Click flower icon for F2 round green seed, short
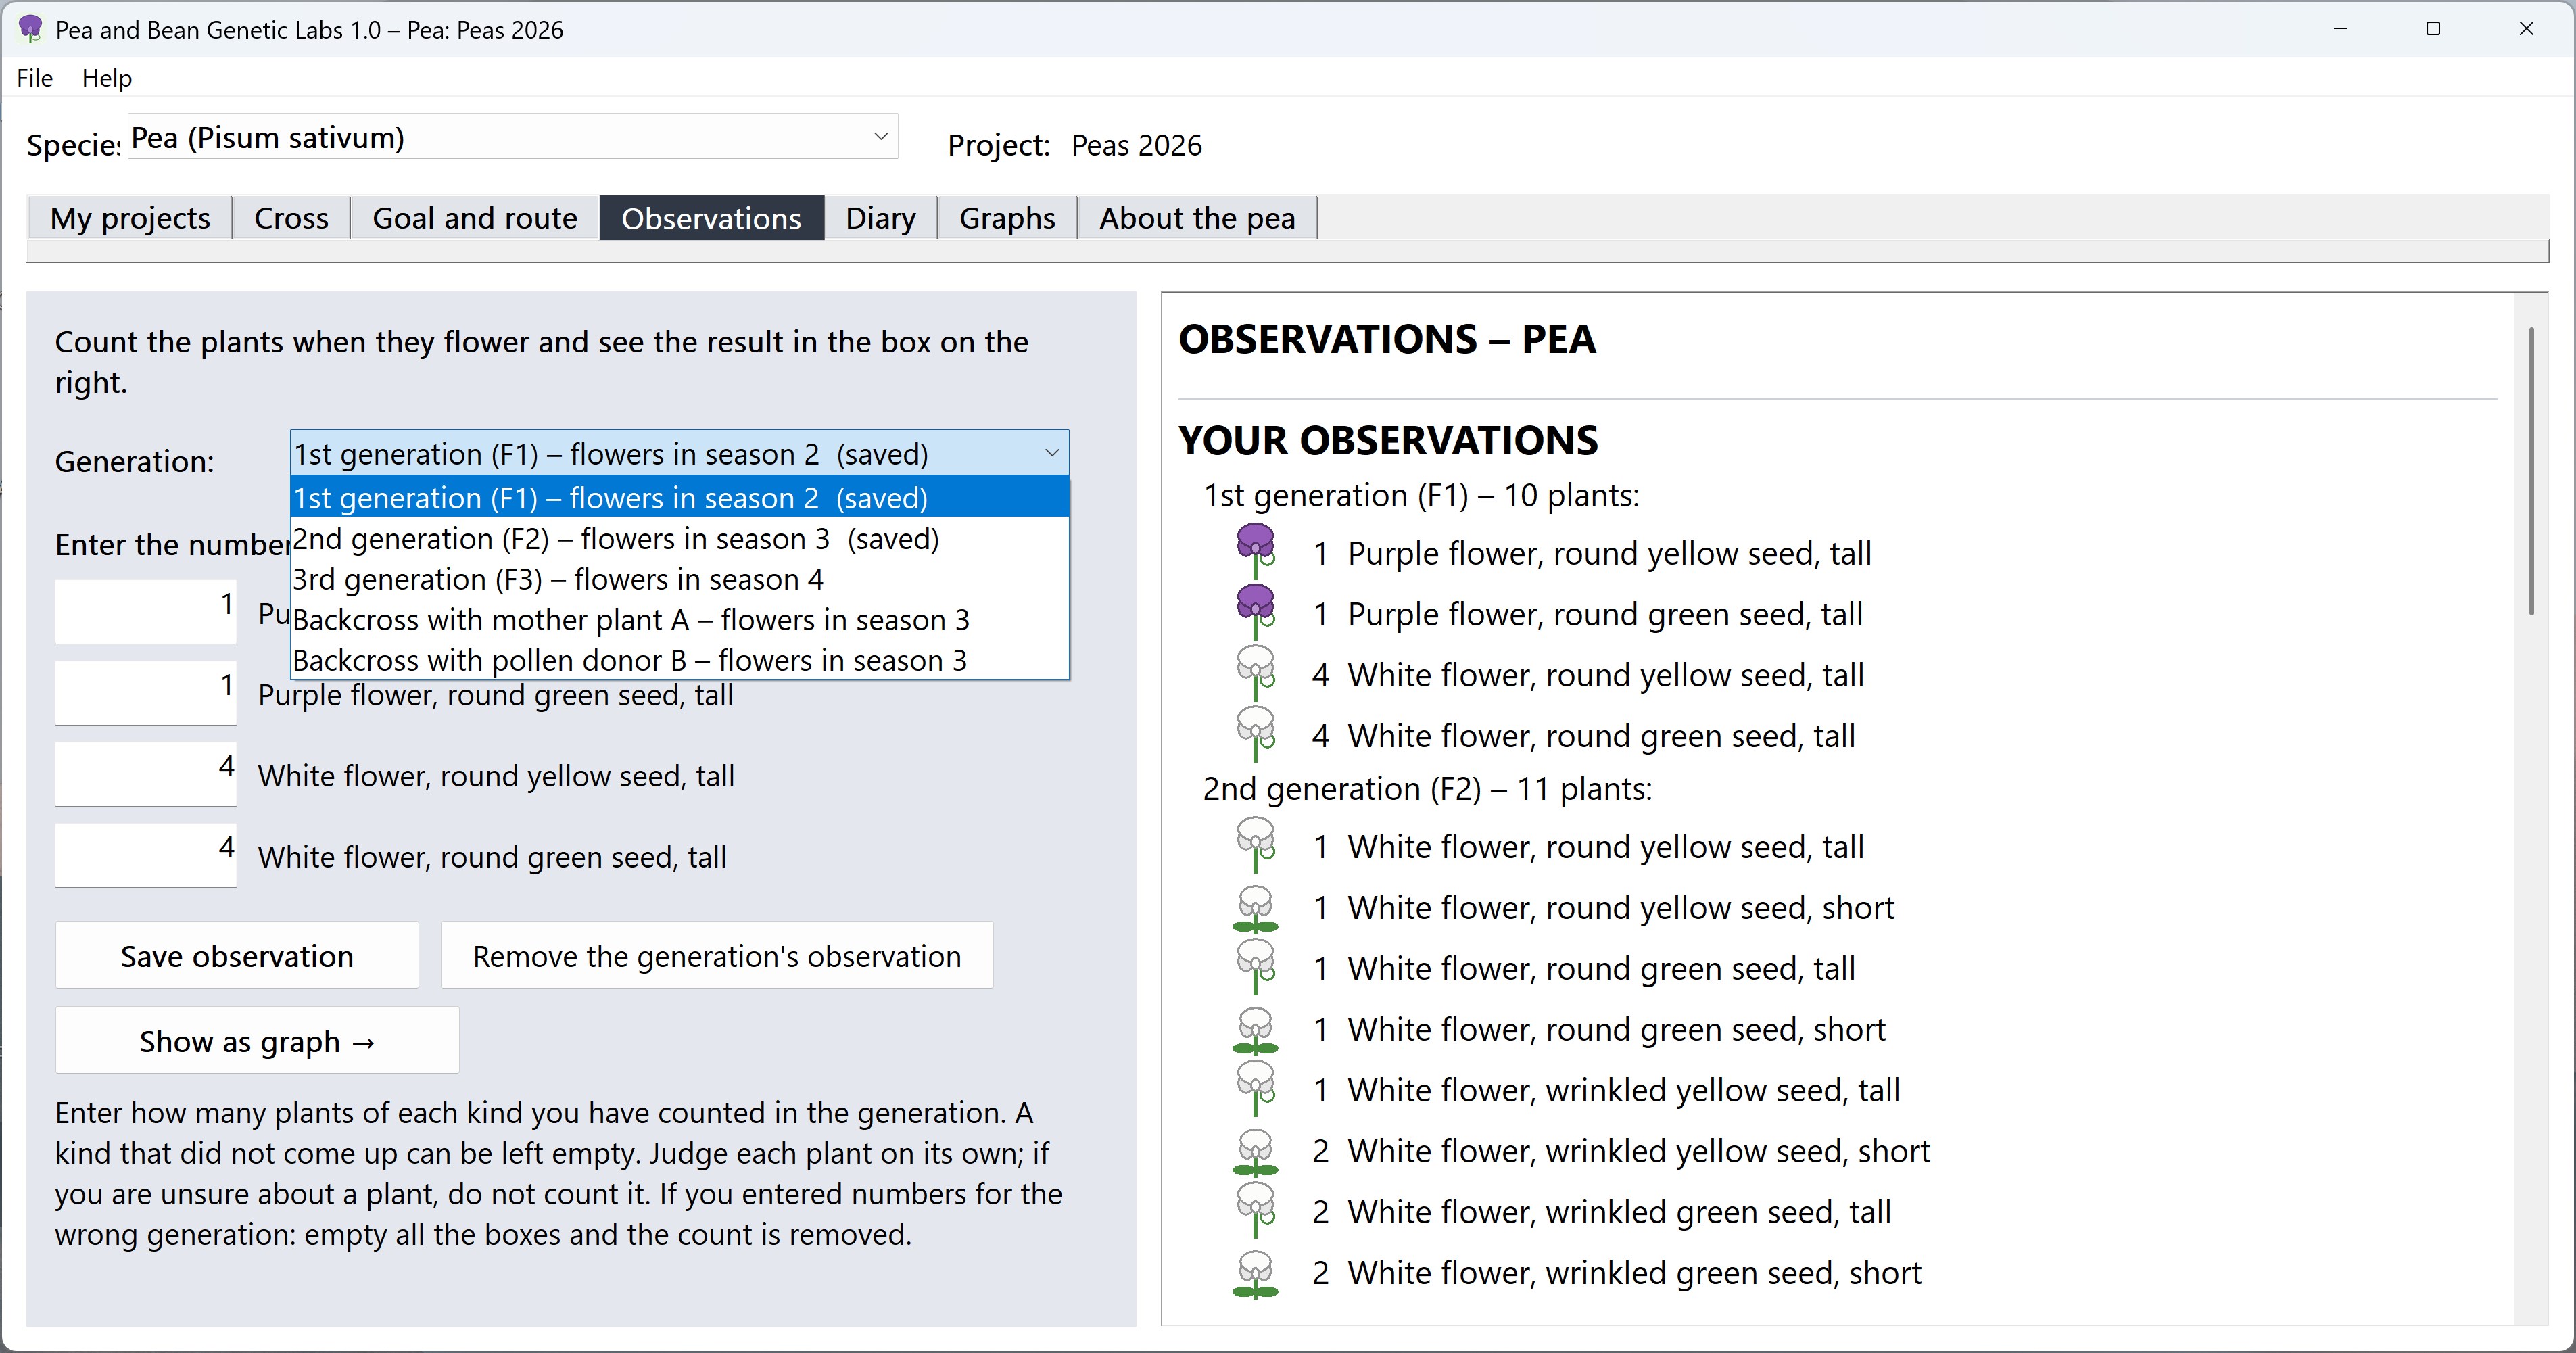The width and height of the screenshot is (2576, 1353). coord(1256,1030)
